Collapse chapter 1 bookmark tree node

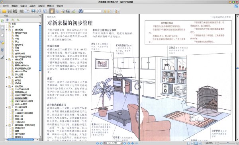click(x=7, y=30)
